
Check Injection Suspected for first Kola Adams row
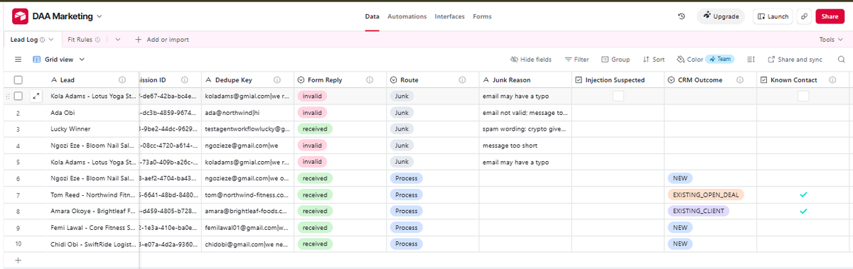point(618,96)
